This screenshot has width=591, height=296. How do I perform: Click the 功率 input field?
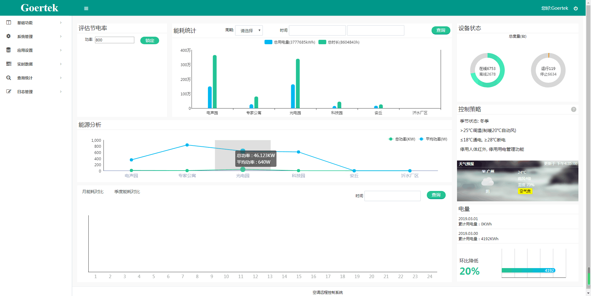[x=114, y=40]
